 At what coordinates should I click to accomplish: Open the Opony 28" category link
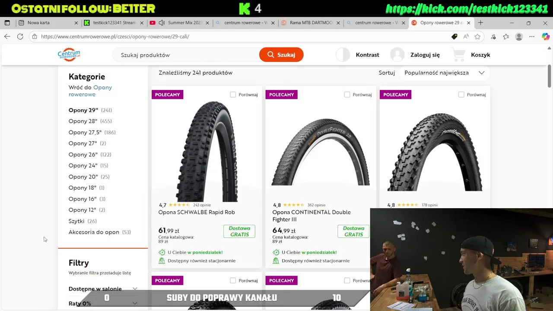tap(83, 121)
